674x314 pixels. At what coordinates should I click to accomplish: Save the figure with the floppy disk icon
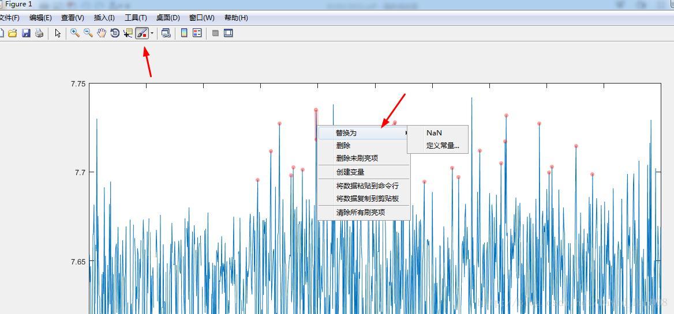[x=26, y=33]
